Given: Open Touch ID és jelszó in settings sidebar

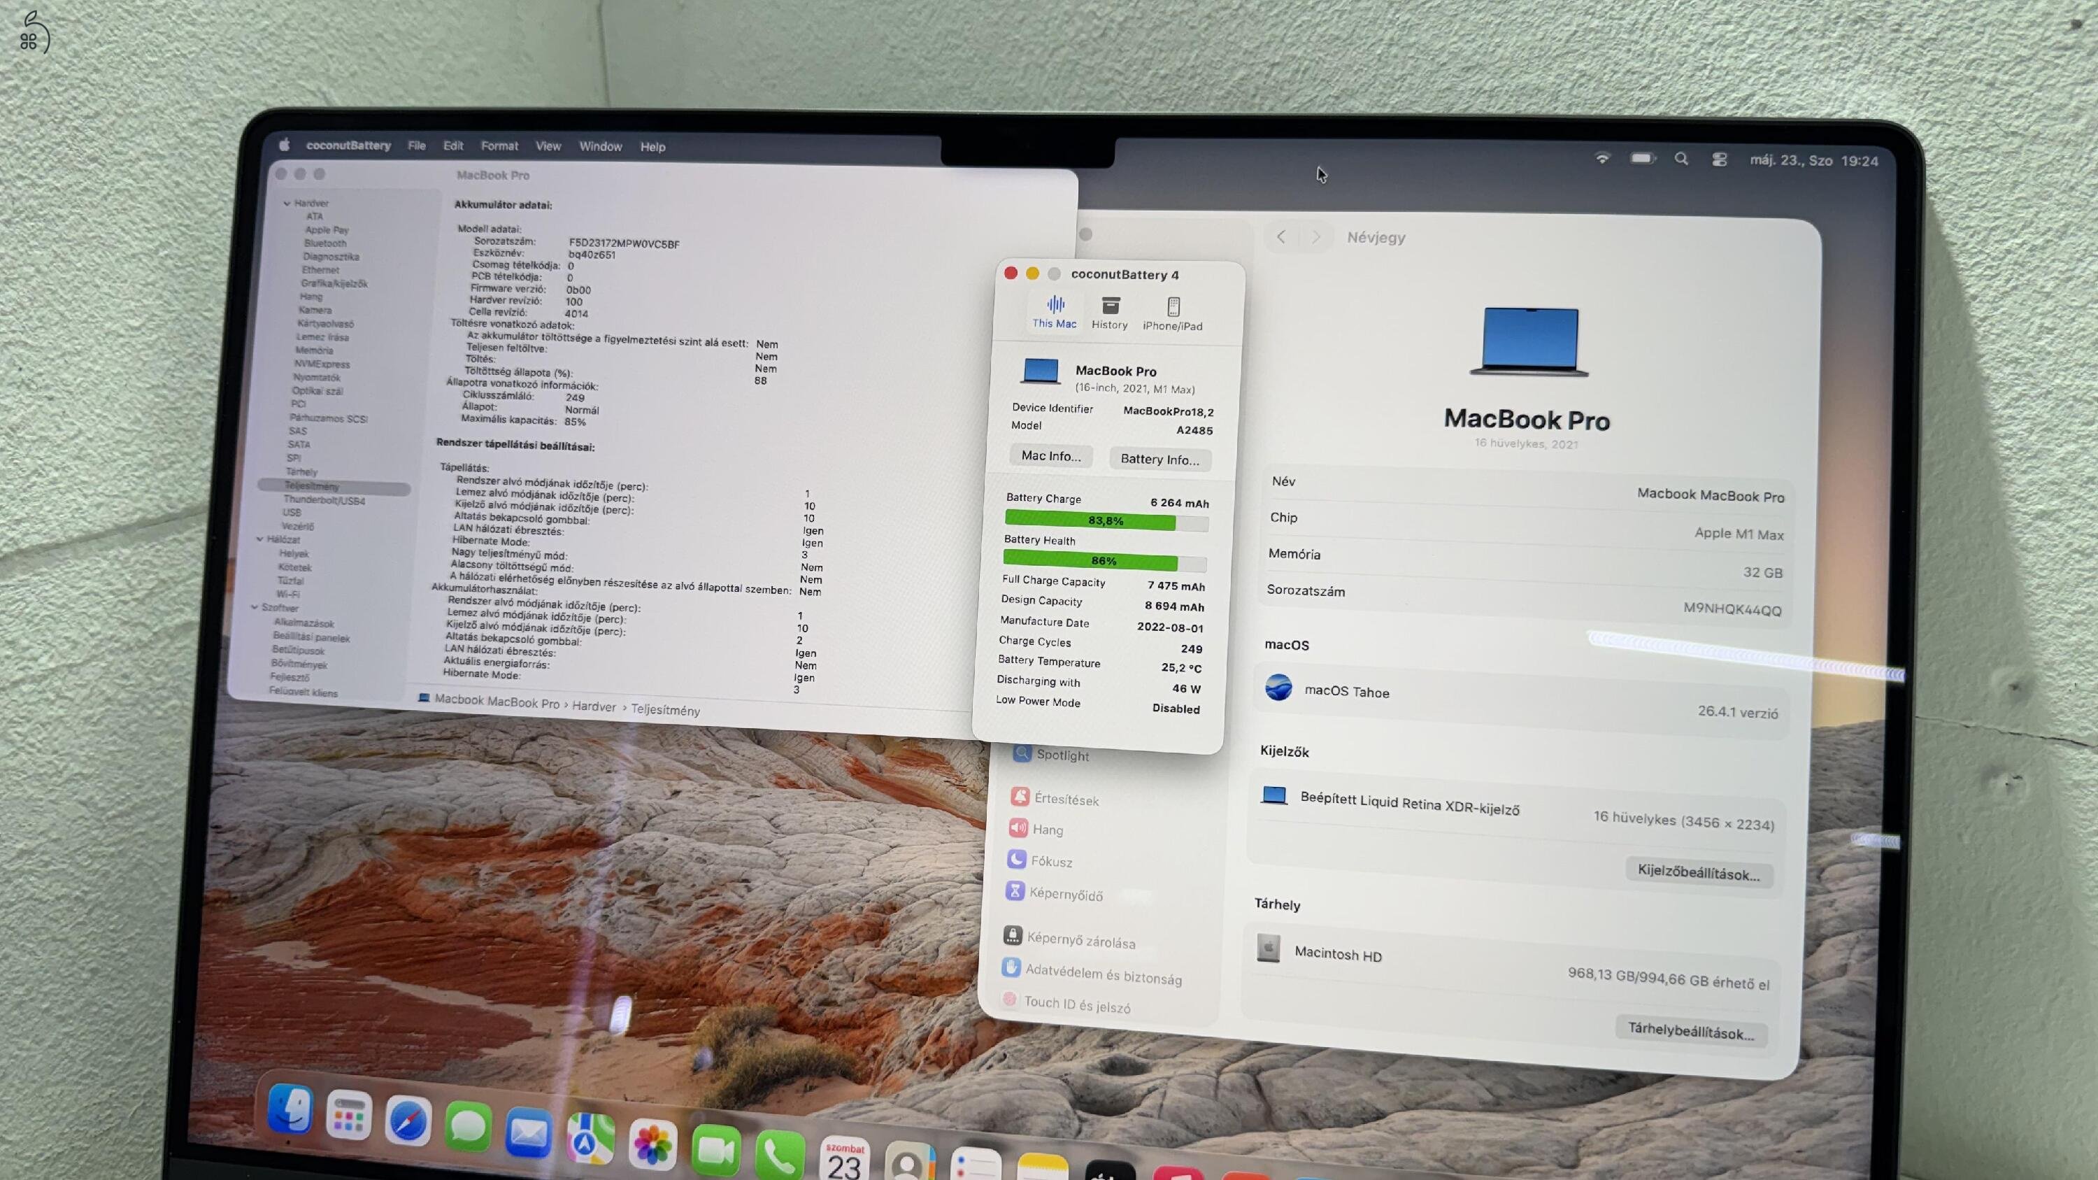Looking at the screenshot, I should pos(1066,1004).
